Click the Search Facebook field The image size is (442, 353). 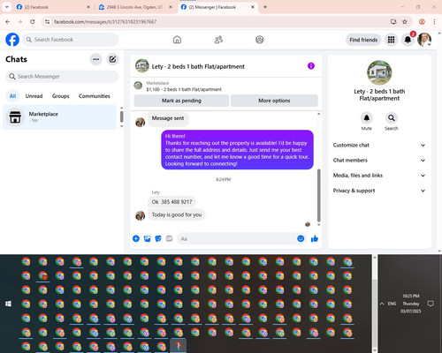[x=71, y=40]
